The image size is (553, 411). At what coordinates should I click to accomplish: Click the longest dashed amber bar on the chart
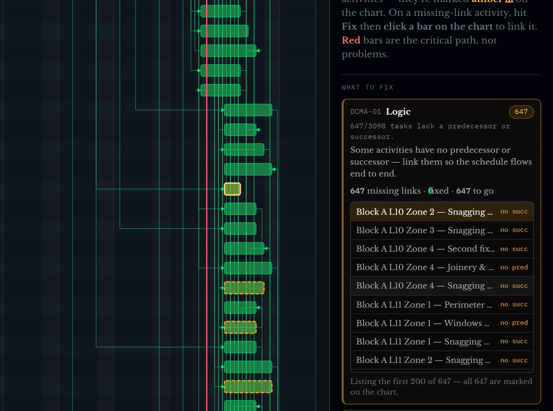click(248, 386)
